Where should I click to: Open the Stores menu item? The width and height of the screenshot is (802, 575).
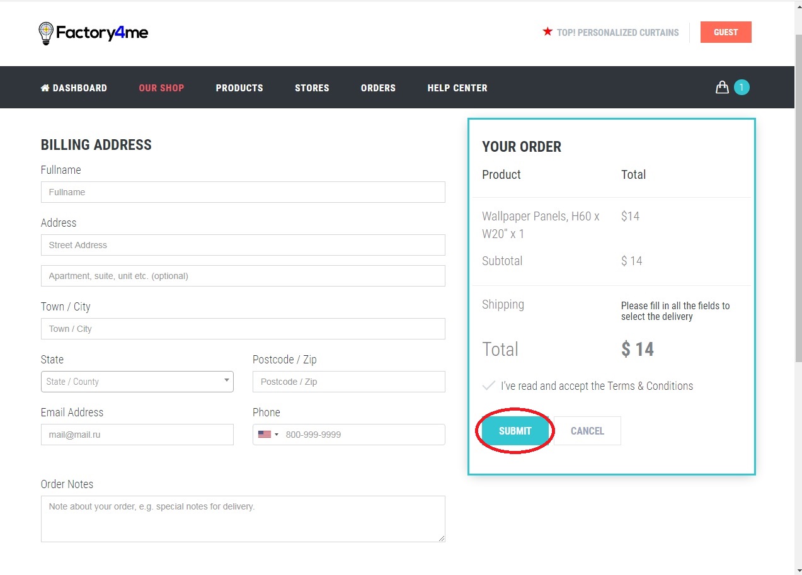point(312,88)
